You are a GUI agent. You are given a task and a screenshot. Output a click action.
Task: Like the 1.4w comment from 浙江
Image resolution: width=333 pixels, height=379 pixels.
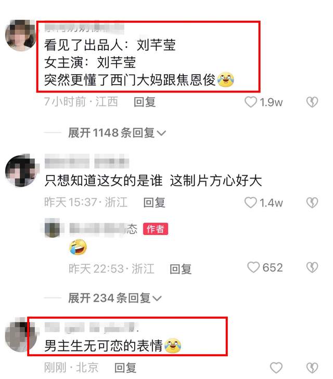[250, 202]
